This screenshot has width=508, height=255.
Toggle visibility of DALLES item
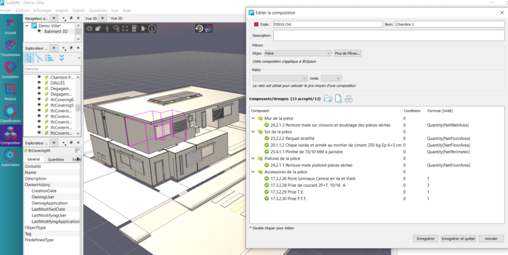[39, 83]
